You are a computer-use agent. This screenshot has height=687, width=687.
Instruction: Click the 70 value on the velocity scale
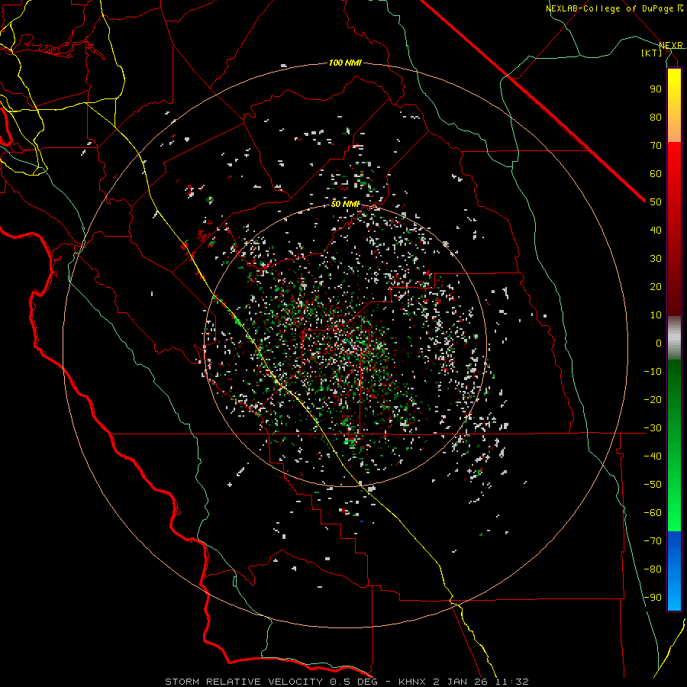[x=656, y=146]
